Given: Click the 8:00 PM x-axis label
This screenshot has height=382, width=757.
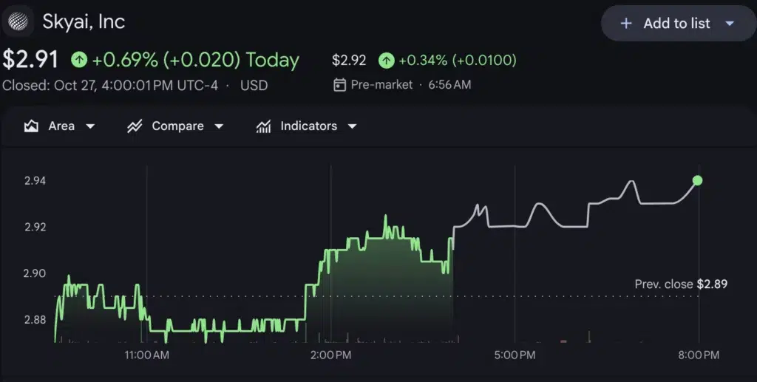Looking at the screenshot, I should click(x=699, y=355).
